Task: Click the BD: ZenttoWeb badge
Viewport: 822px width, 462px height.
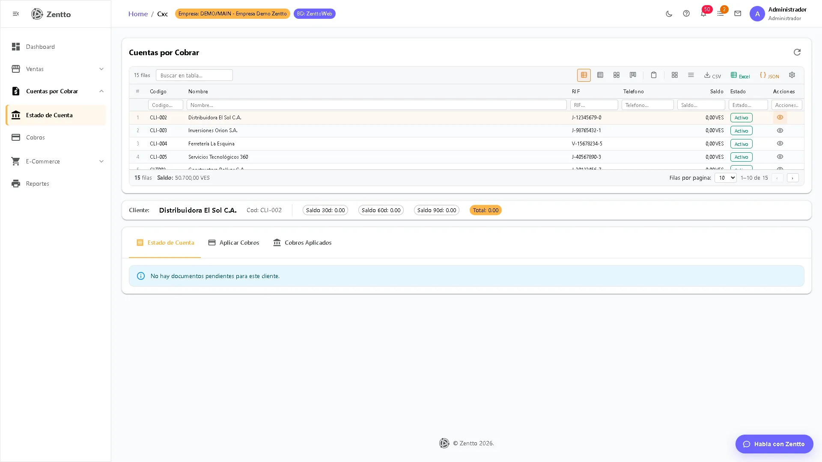Action: click(315, 14)
